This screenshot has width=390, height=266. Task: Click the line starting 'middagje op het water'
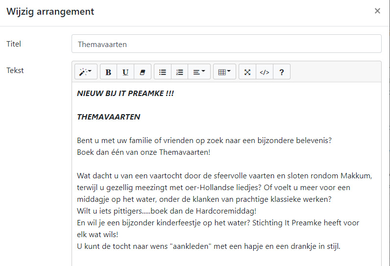coord(204,199)
